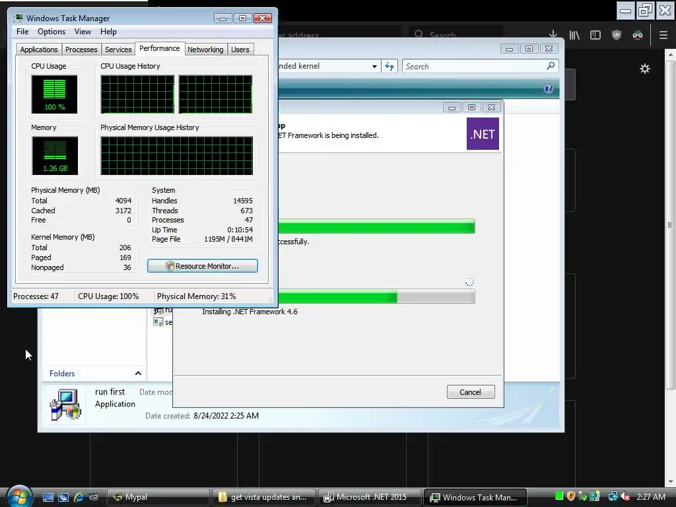Image resolution: width=676 pixels, height=507 pixels.
Task: Open the Mypal library icon
Action: click(574, 35)
